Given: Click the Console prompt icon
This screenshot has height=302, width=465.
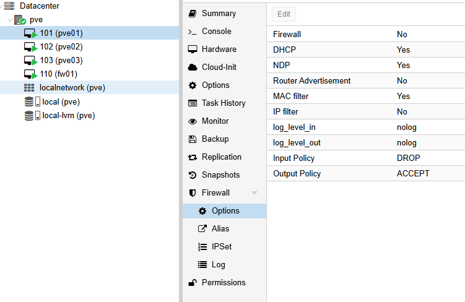Looking at the screenshot, I should 193,32.
